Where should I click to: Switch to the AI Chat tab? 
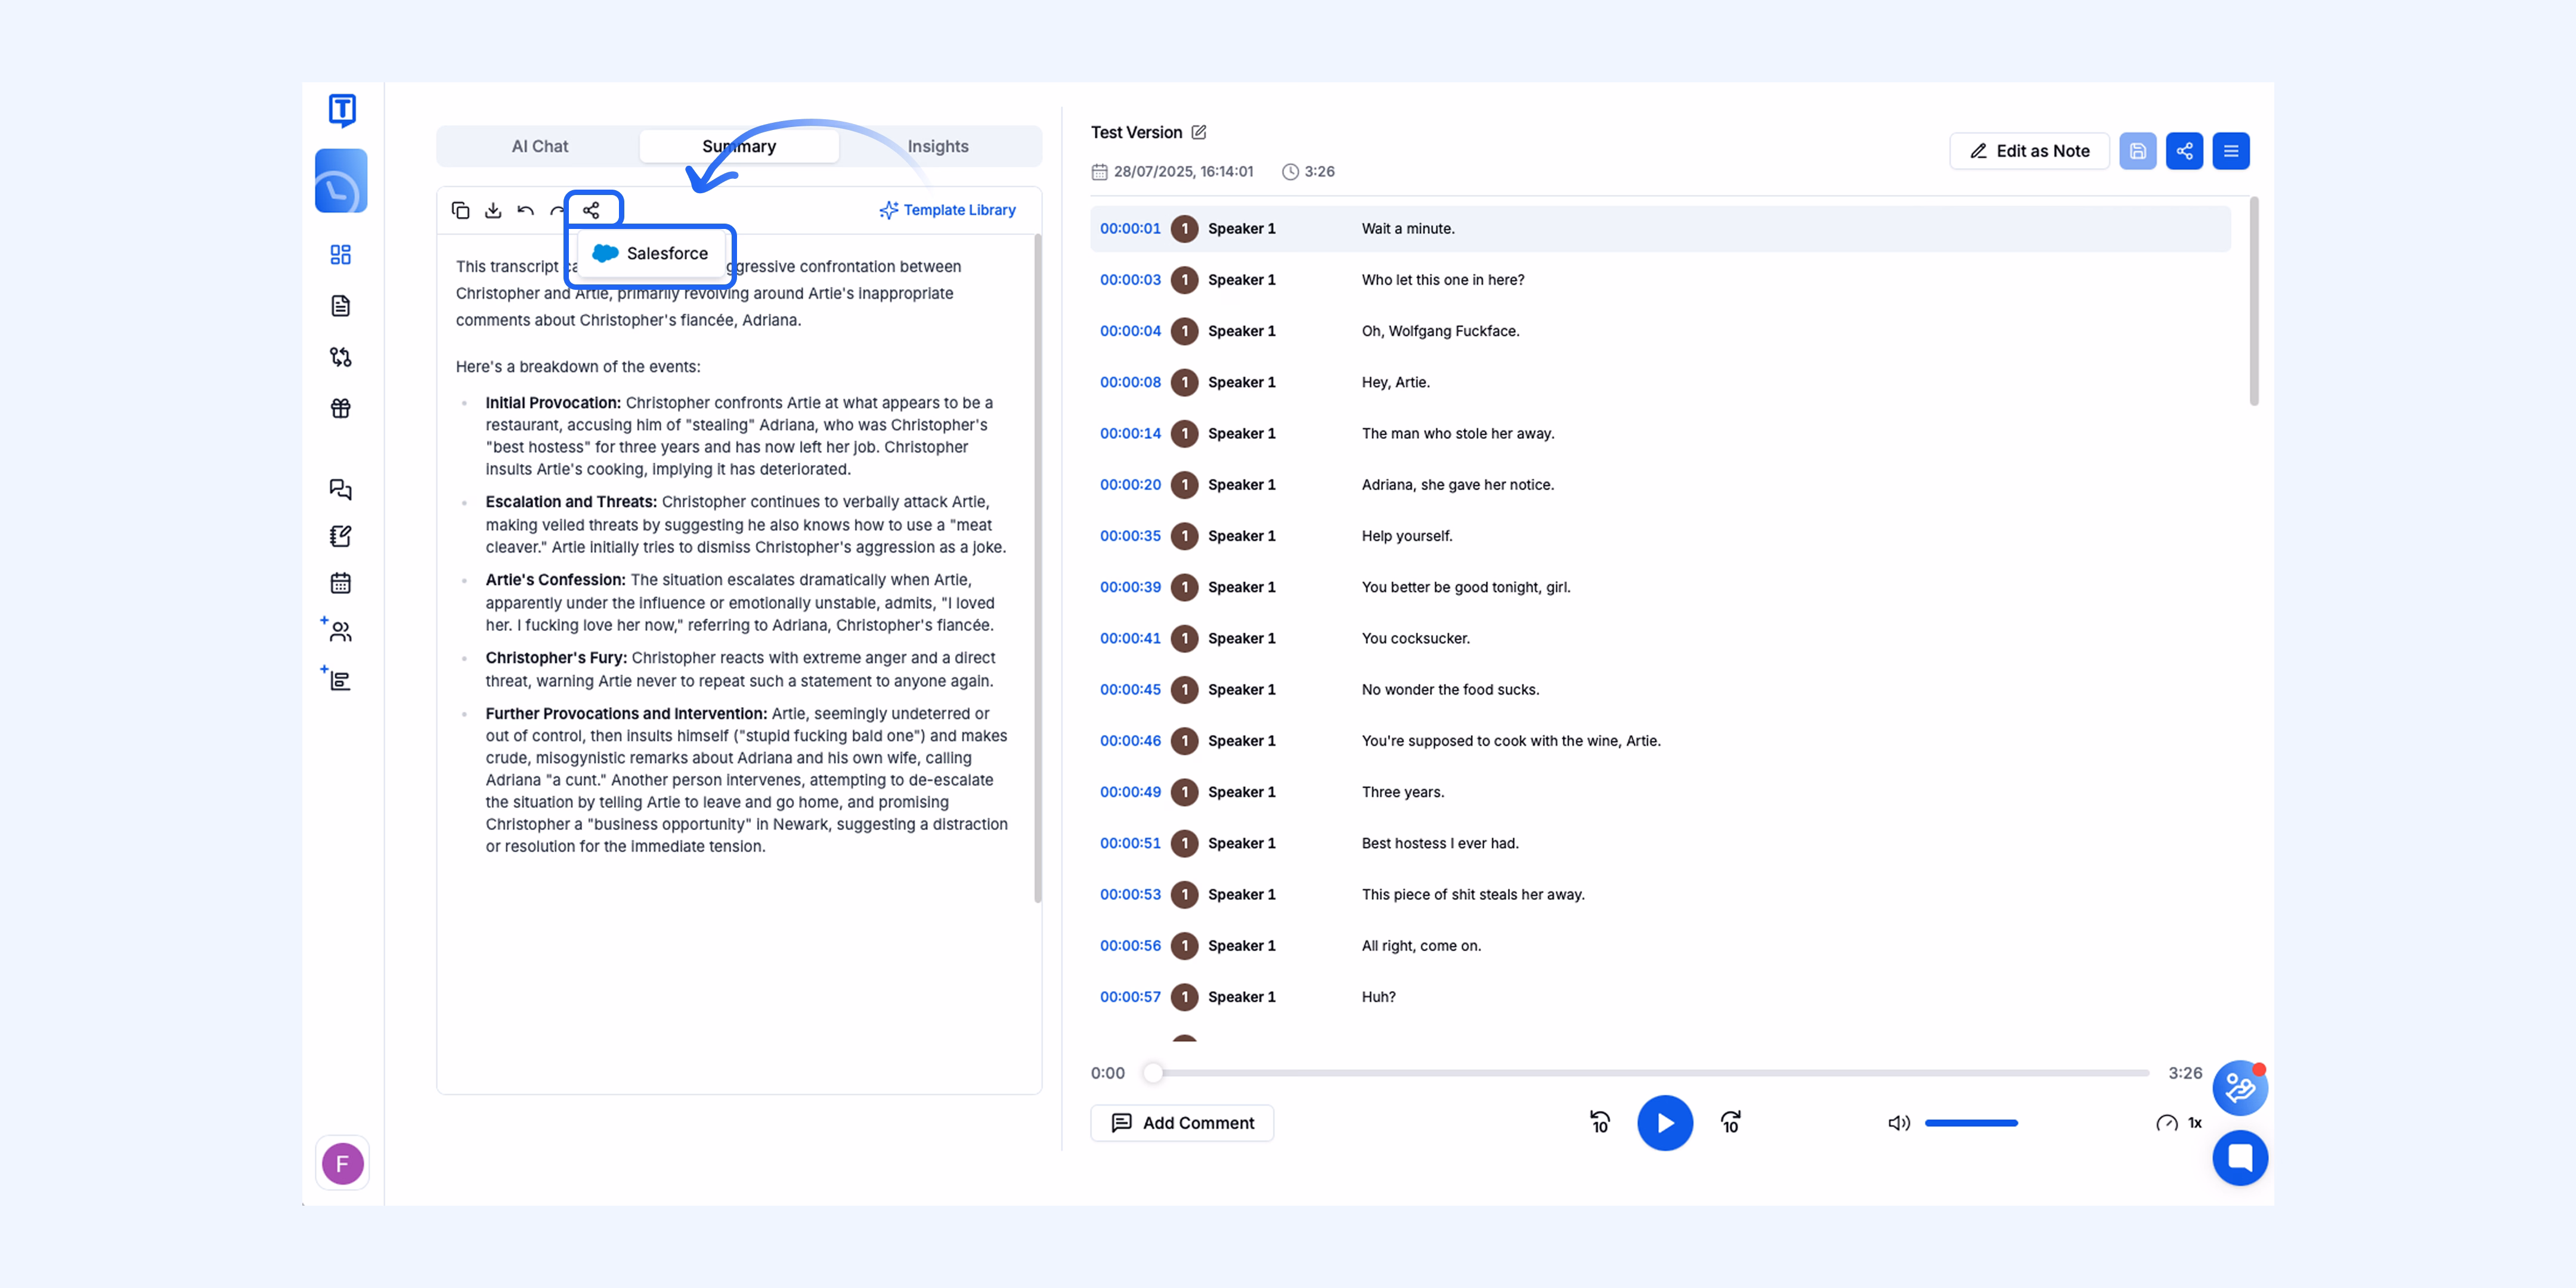pyautogui.click(x=539, y=145)
